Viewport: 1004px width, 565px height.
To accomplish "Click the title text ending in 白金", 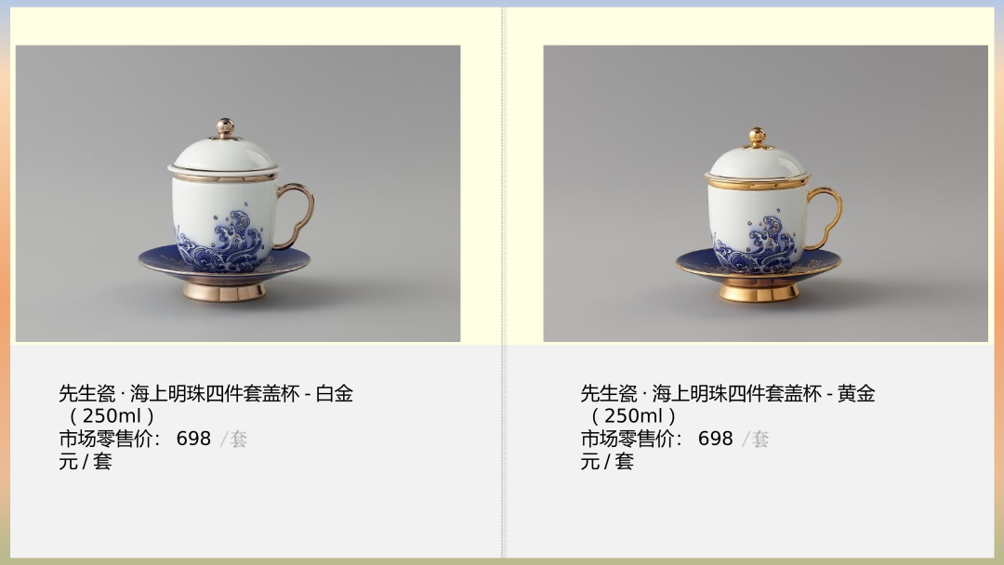I will pyautogui.click(x=205, y=393).
